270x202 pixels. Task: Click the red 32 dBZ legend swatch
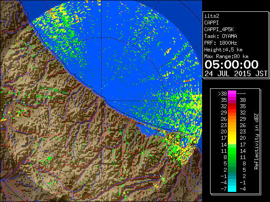click(232, 106)
